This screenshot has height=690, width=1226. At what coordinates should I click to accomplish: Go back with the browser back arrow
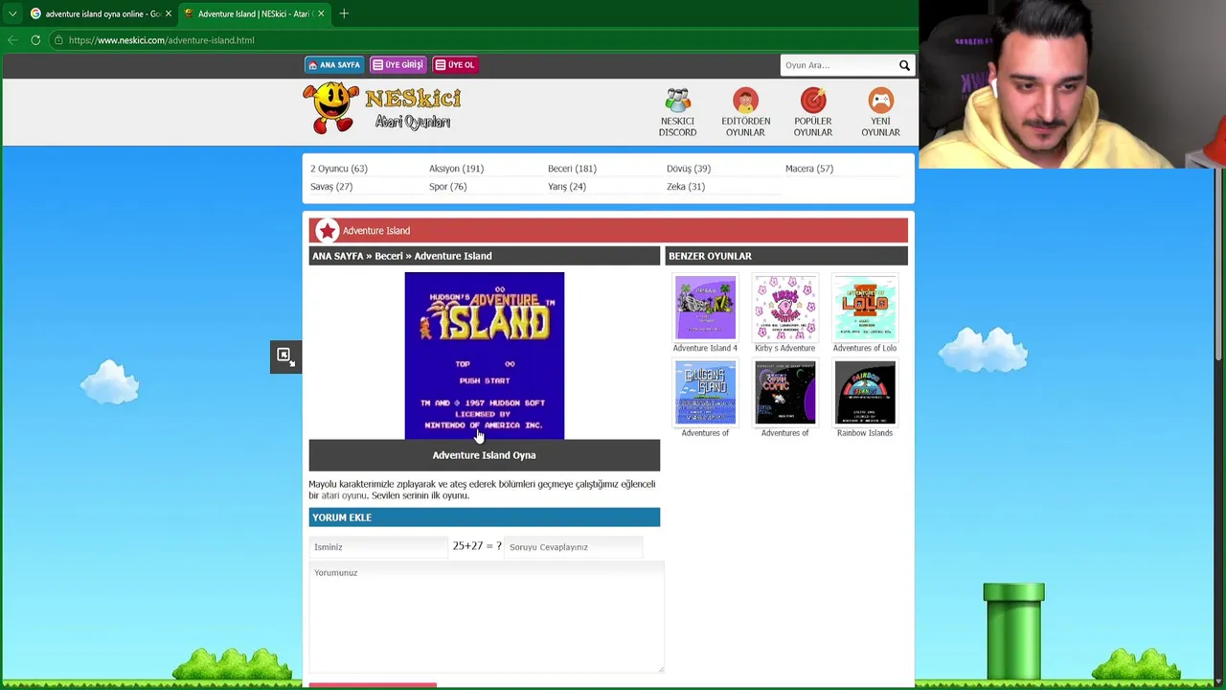point(11,40)
